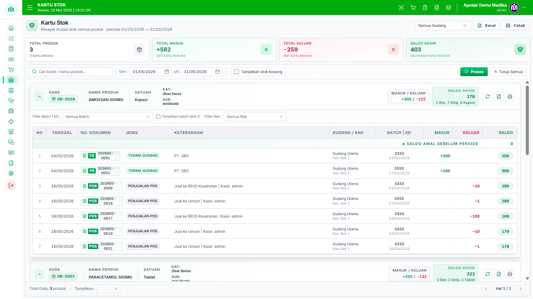Click the vertical scrollbar thumb
This screenshot has width=533, height=299.
pyautogui.click(x=527, y=120)
